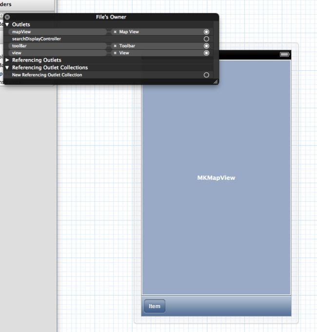Click the mapView outlet connection circle

pyautogui.click(x=206, y=32)
